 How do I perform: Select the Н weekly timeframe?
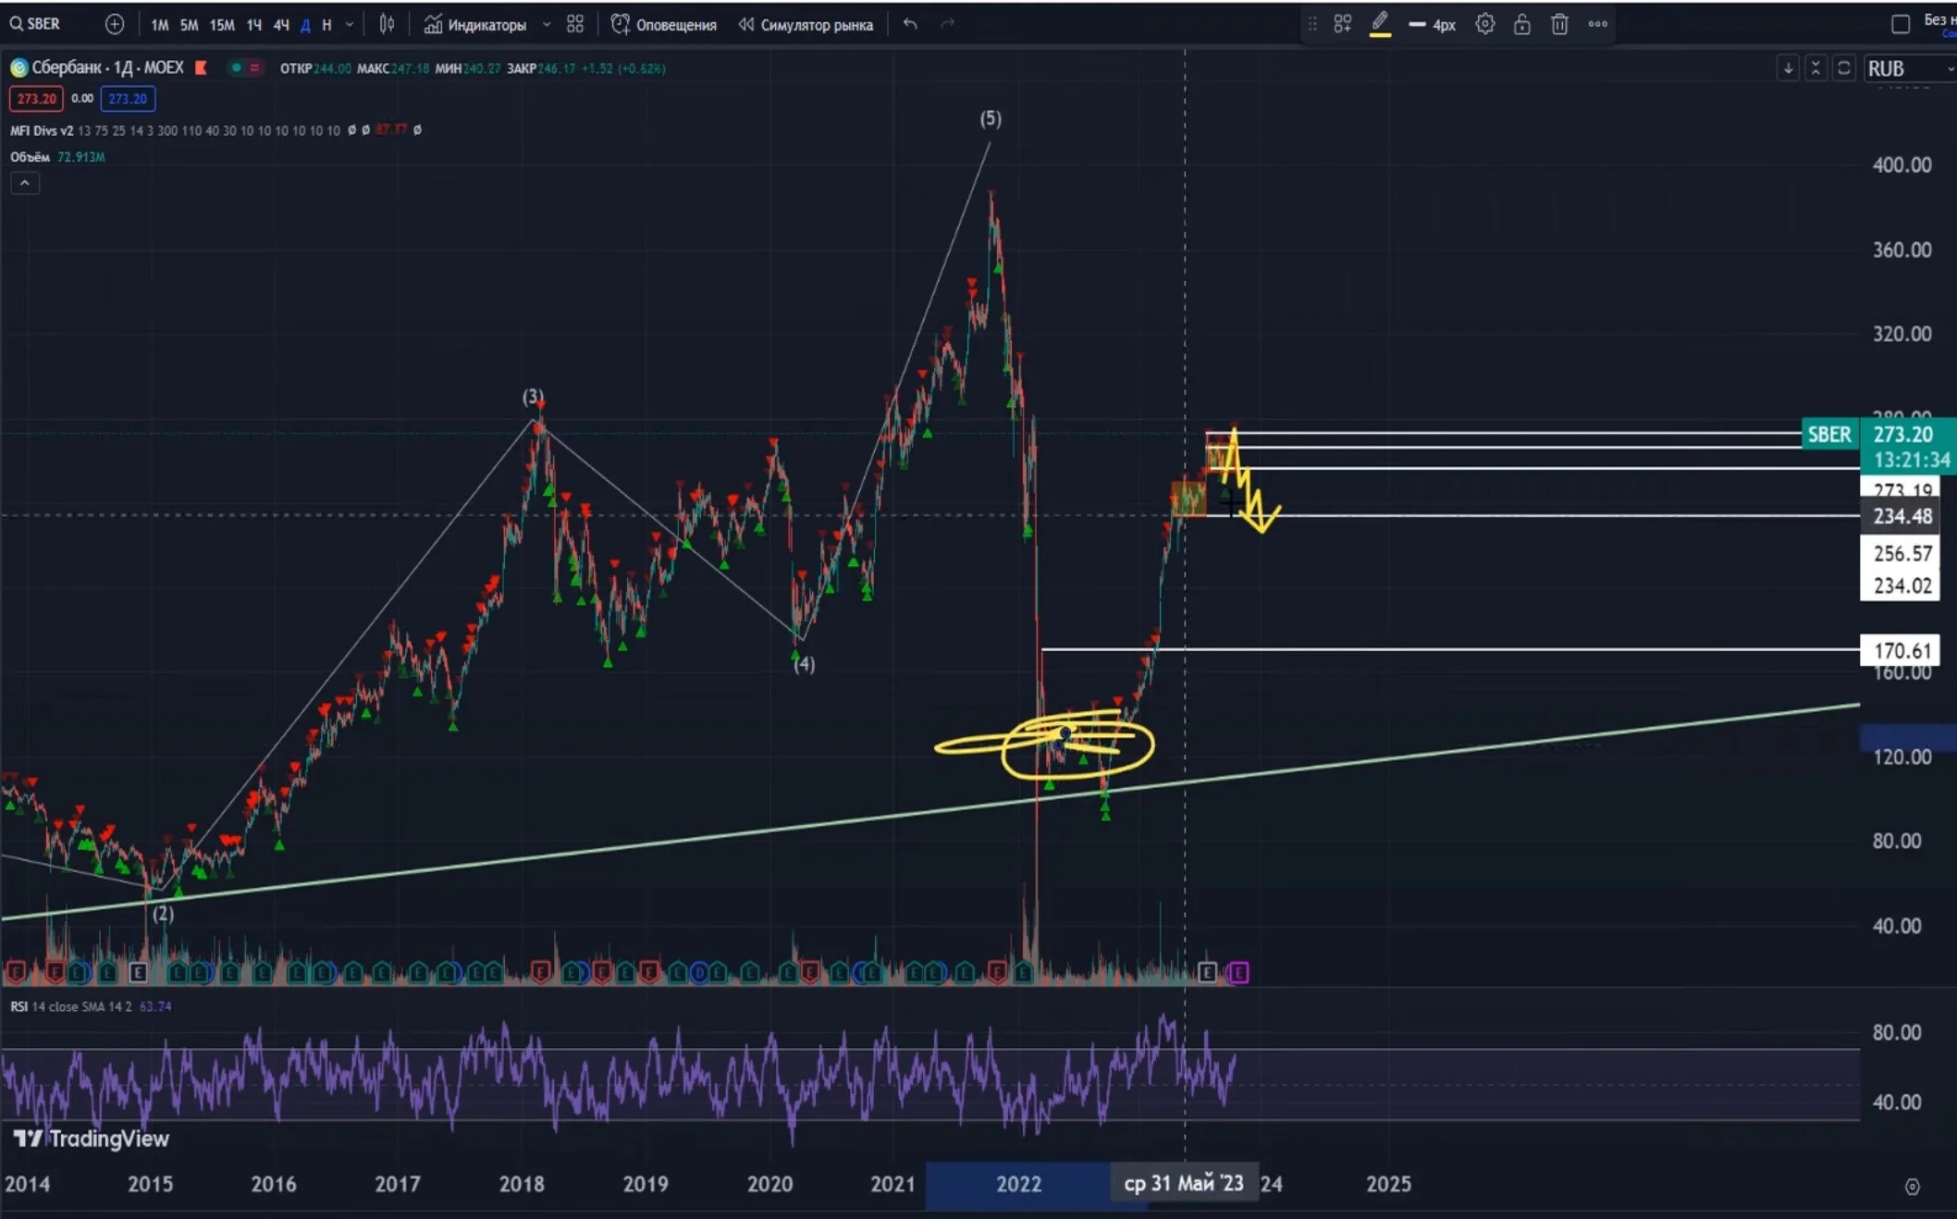[x=326, y=25]
